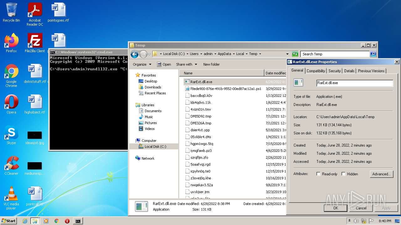
Task: Switch to the Details tab
Action: point(349,71)
